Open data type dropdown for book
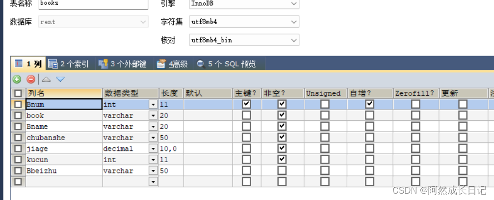The image size is (494, 200). pos(154,115)
